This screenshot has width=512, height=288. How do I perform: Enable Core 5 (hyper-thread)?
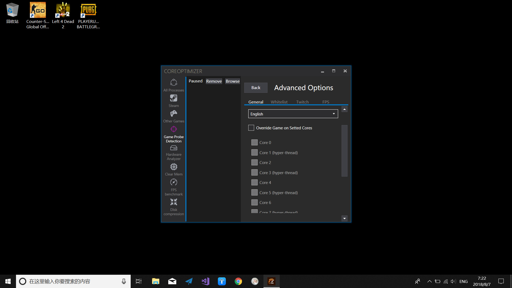click(254, 192)
